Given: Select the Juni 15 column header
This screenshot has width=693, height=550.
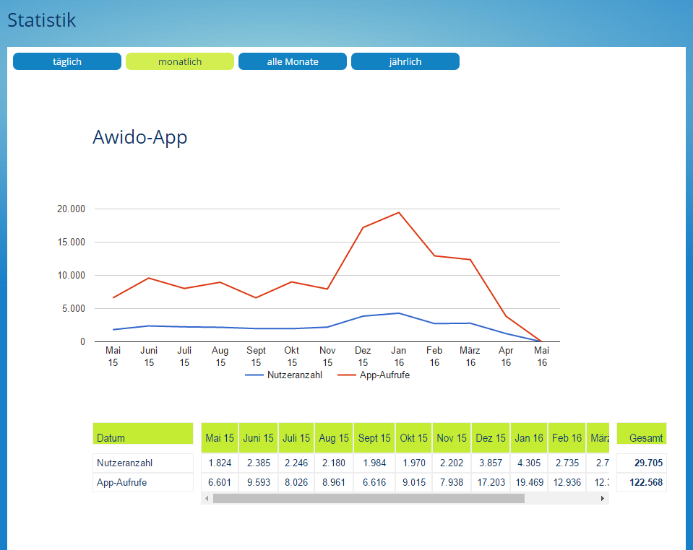Looking at the screenshot, I should pos(259,438).
